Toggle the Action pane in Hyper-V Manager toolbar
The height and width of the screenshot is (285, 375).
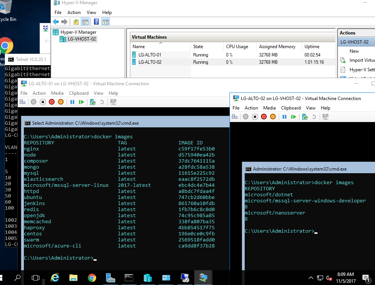click(106, 22)
